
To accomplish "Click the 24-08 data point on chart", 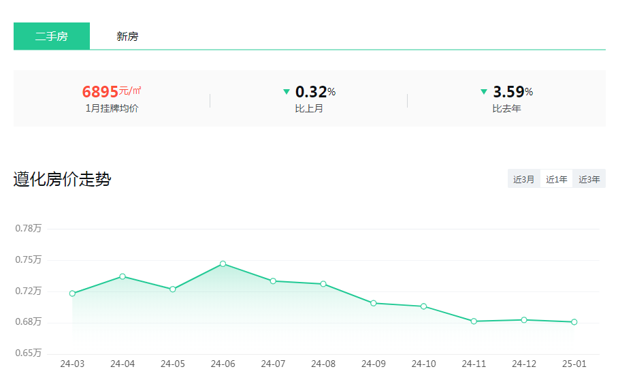I will pos(323,284).
